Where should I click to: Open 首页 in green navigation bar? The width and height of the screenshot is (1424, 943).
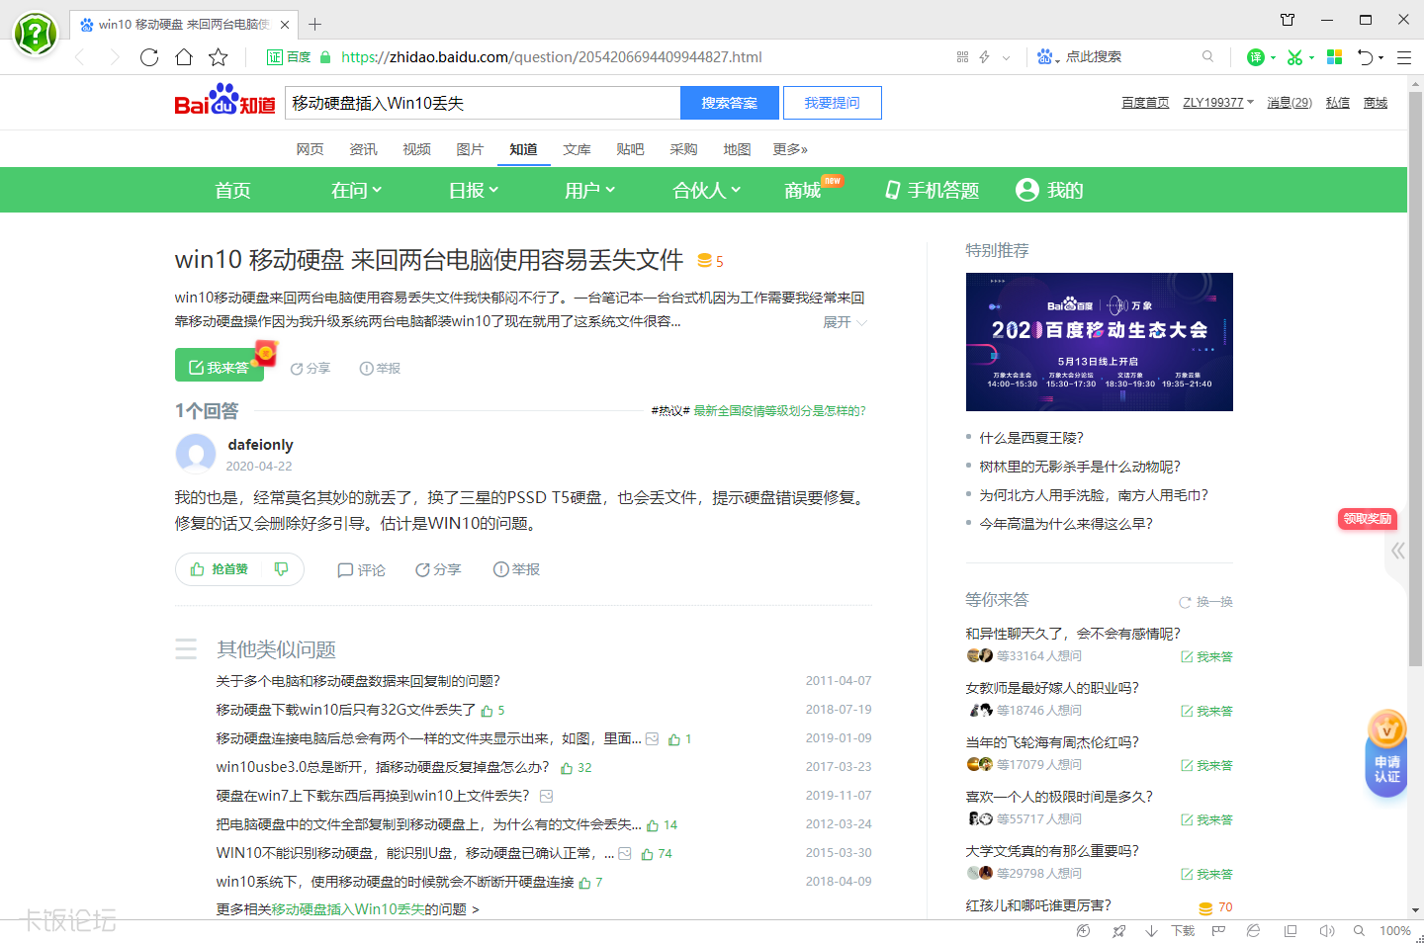(x=232, y=190)
